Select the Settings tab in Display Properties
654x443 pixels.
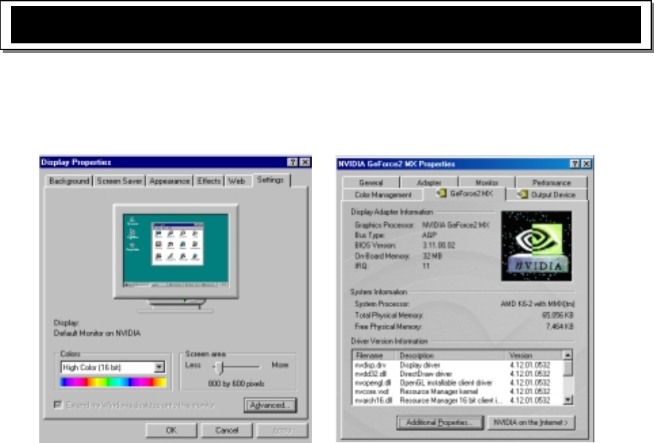tap(270, 180)
